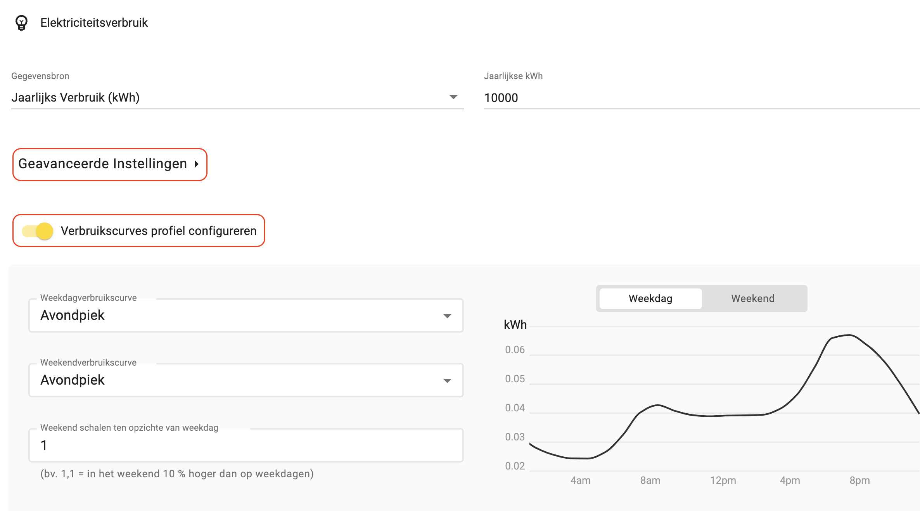Click the lightbulb Elektriciteitsverbruik icon
Screen dimensions: 920x511
(21, 23)
